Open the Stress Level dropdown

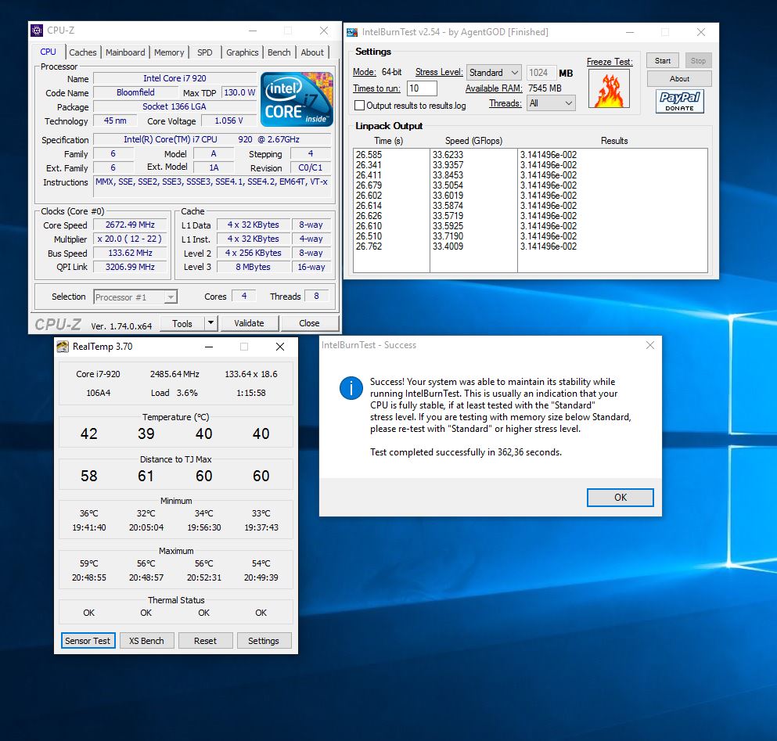tap(494, 73)
